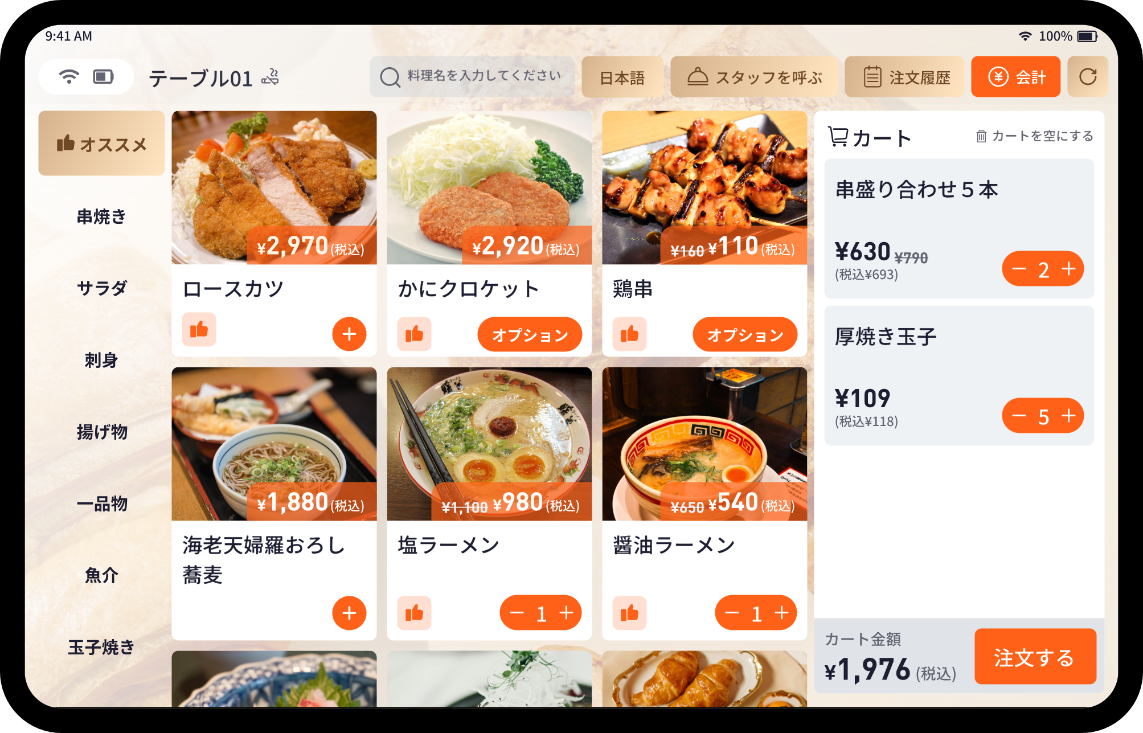Select the 串焼き category
The image size is (1143, 733).
[x=101, y=216]
